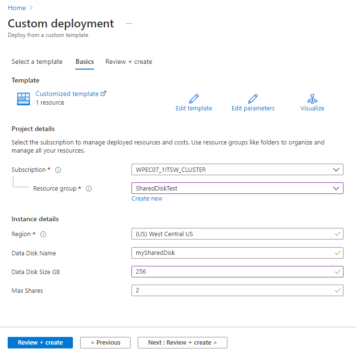Click the Edit template pencil icon
The width and height of the screenshot is (356, 359).
click(x=194, y=99)
